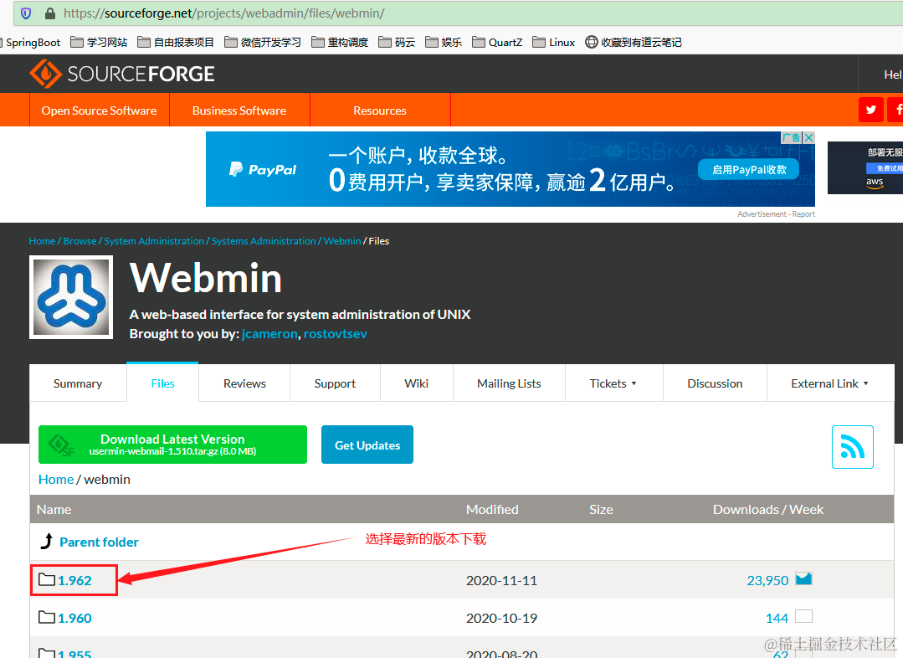Open jcameron's profile link
The height and width of the screenshot is (658, 903).
[x=269, y=334]
